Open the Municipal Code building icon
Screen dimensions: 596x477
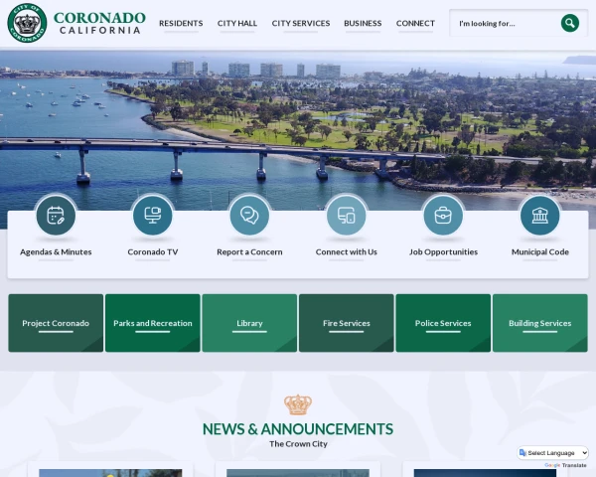[x=540, y=216]
